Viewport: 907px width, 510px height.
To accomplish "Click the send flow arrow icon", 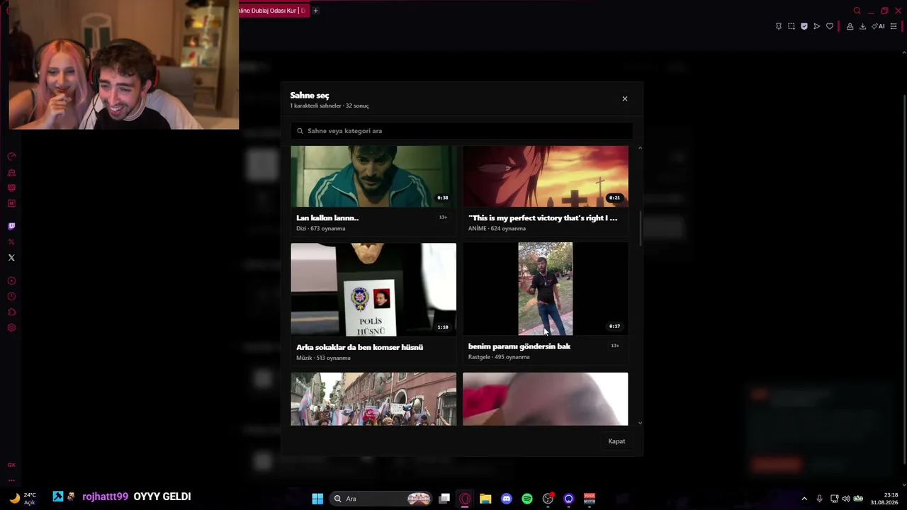I will pyautogui.click(x=816, y=26).
